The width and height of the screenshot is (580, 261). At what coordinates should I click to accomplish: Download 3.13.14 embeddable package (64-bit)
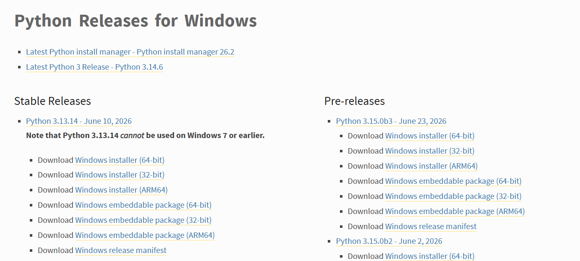143,205
